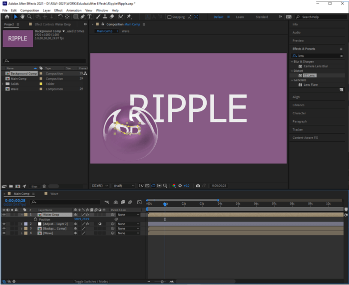Create new composition icon in Project panel

point(18,187)
